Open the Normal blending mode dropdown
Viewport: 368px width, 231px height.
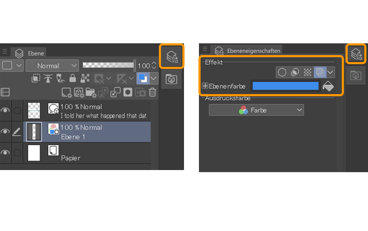click(x=52, y=66)
